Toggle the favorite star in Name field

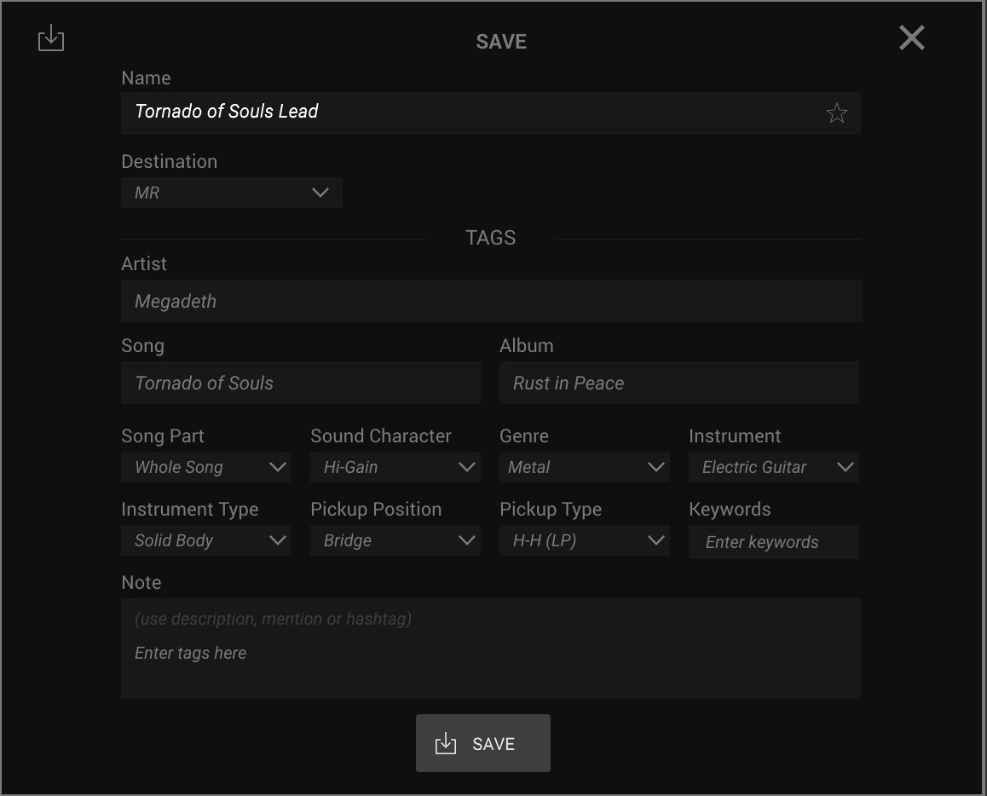[836, 113]
